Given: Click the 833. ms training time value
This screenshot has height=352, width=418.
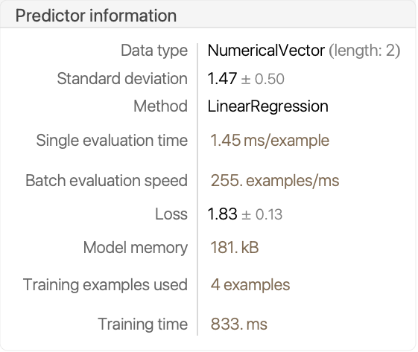Looking at the screenshot, I should (239, 324).
